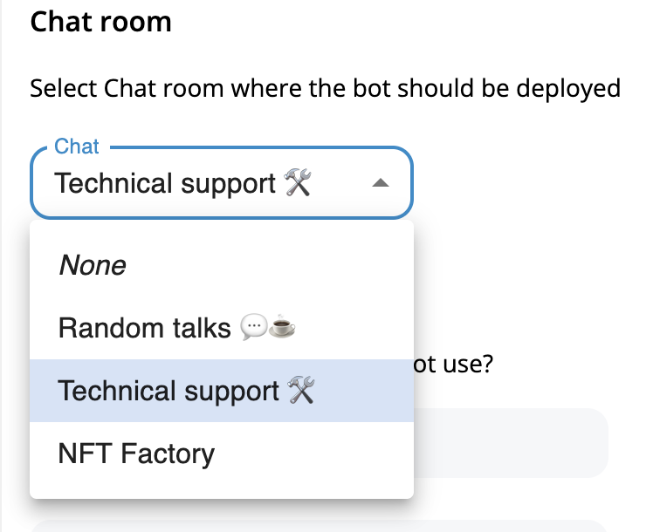Screen dimensions: 660x532
Task: Click the partially hidden 'ot use?' question text
Action: (x=453, y=364)
